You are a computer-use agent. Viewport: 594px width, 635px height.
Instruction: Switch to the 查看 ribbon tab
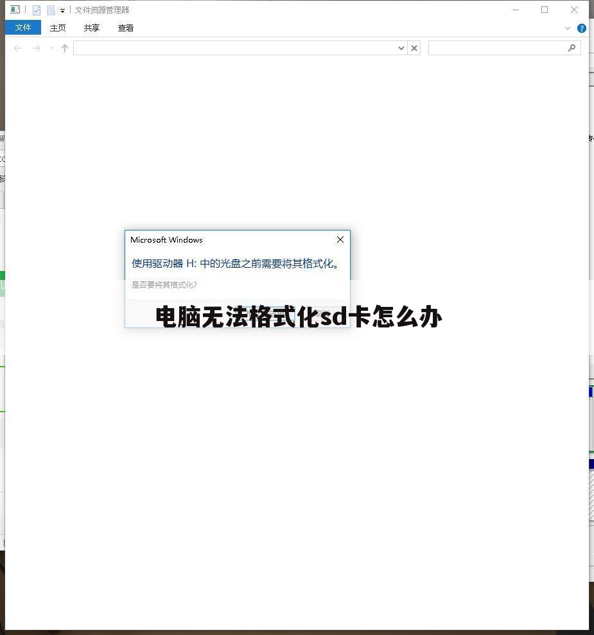125,28
